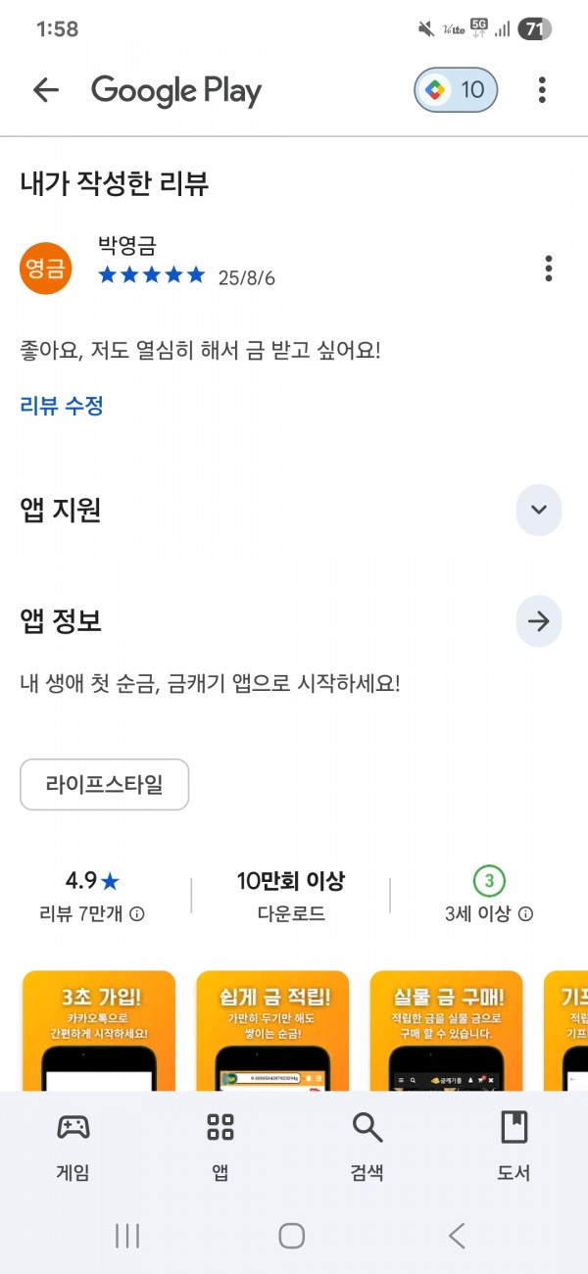Tap the back arrow in the header

point(46,90)
